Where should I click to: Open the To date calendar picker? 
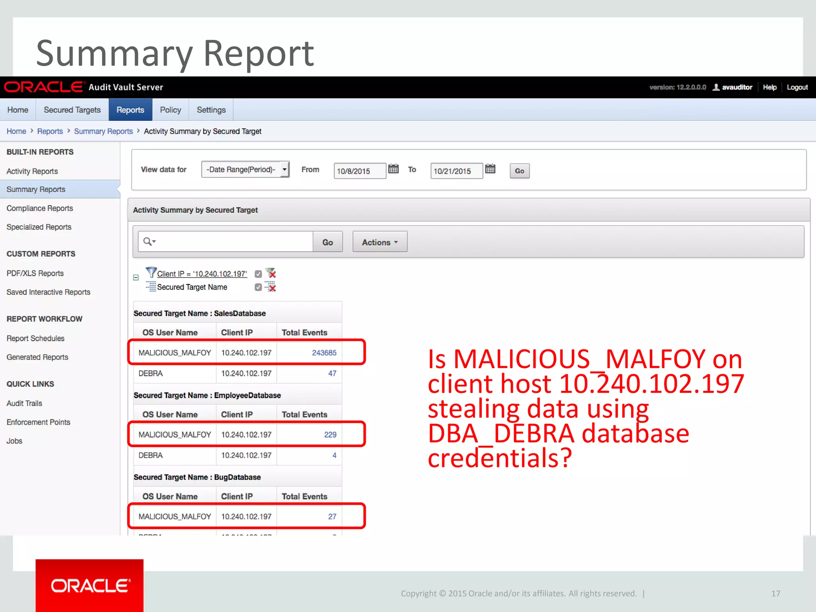(490, 169)
